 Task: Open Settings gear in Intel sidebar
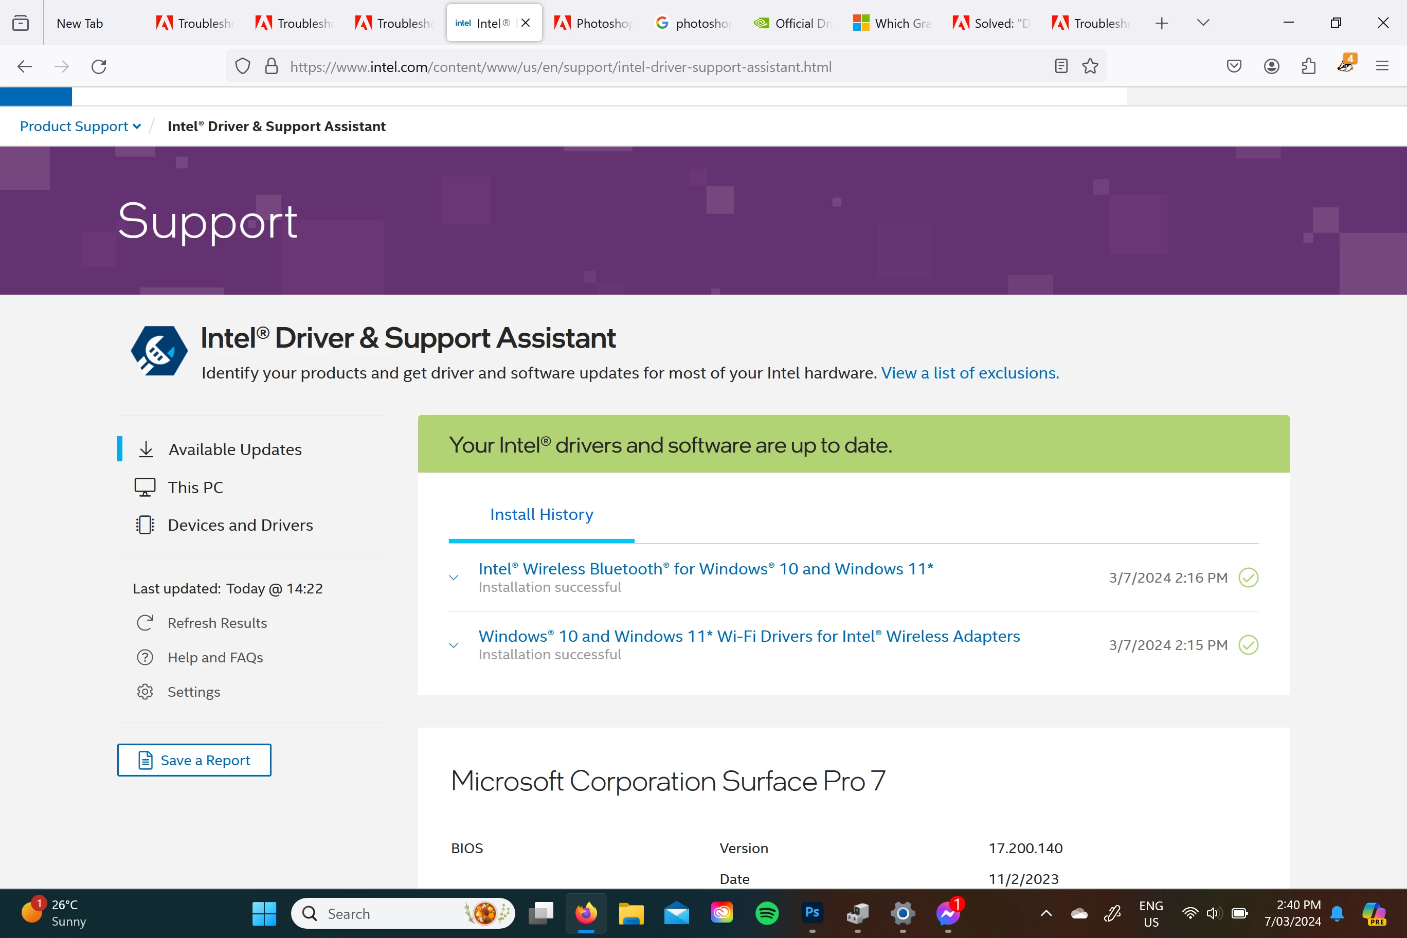[x=145, y=692]
